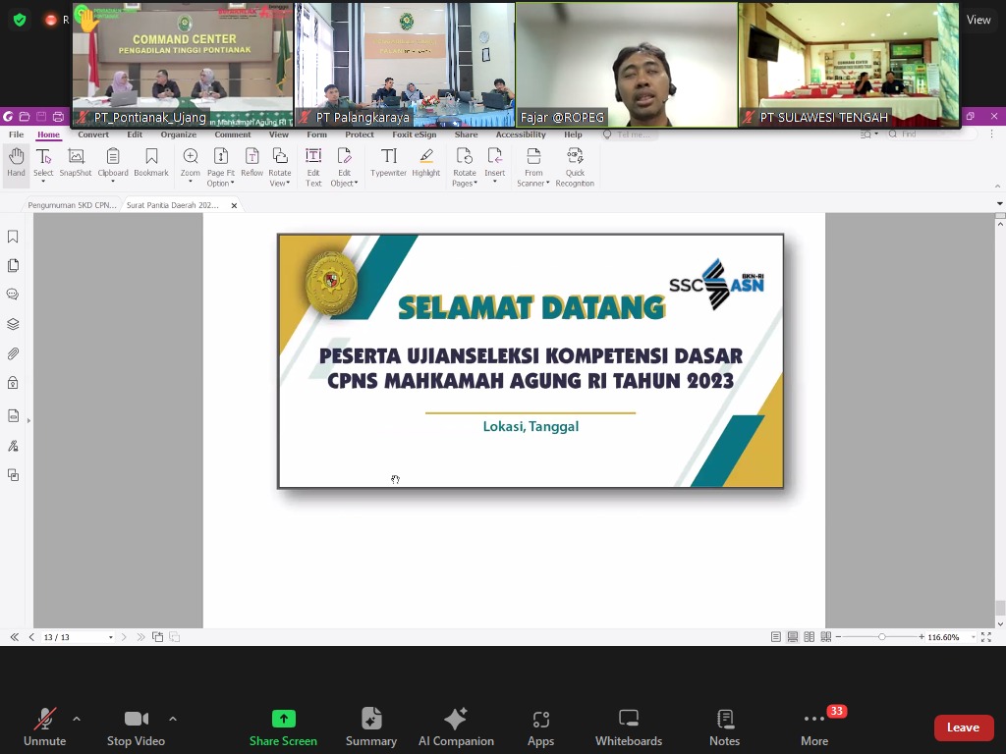The height and width of the screenshot is (754, 1006).
Task: Click the Zoom encryption shield icon
Action: pos(20,20)
